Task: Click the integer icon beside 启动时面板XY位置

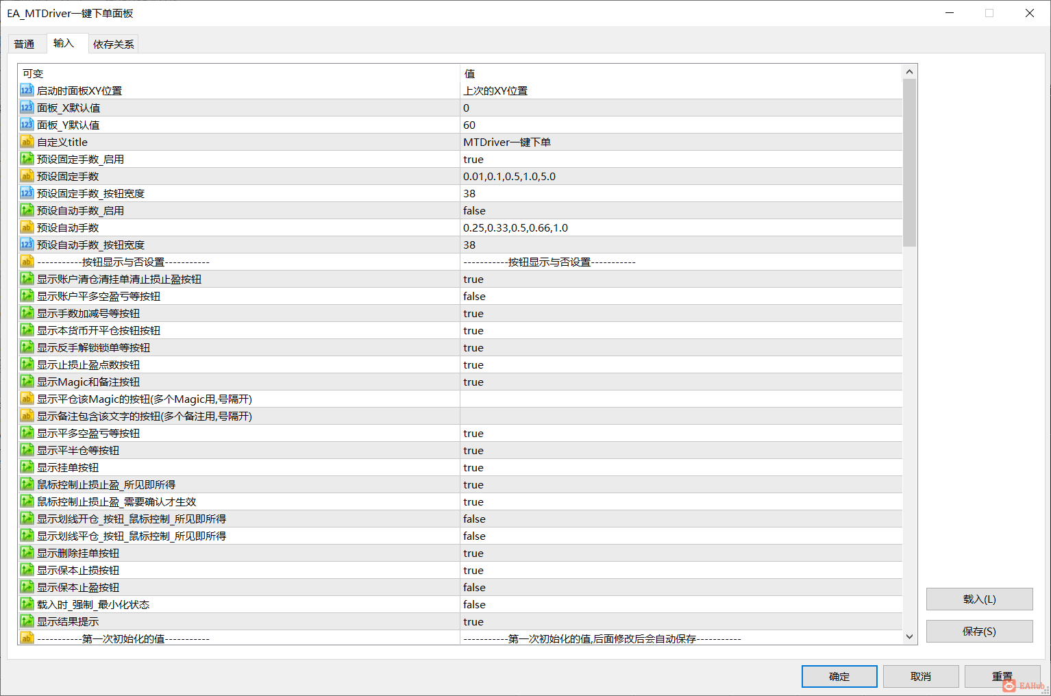Action: pos(27,90)
